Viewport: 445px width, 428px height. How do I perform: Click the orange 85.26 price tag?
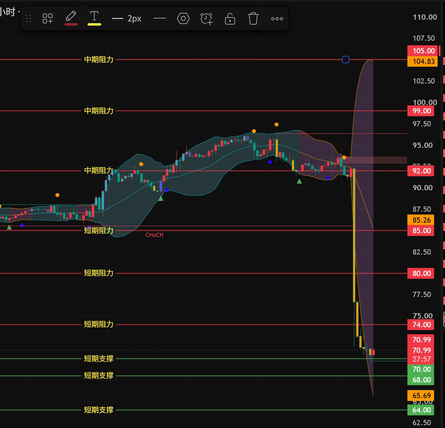tap(421, 220)
